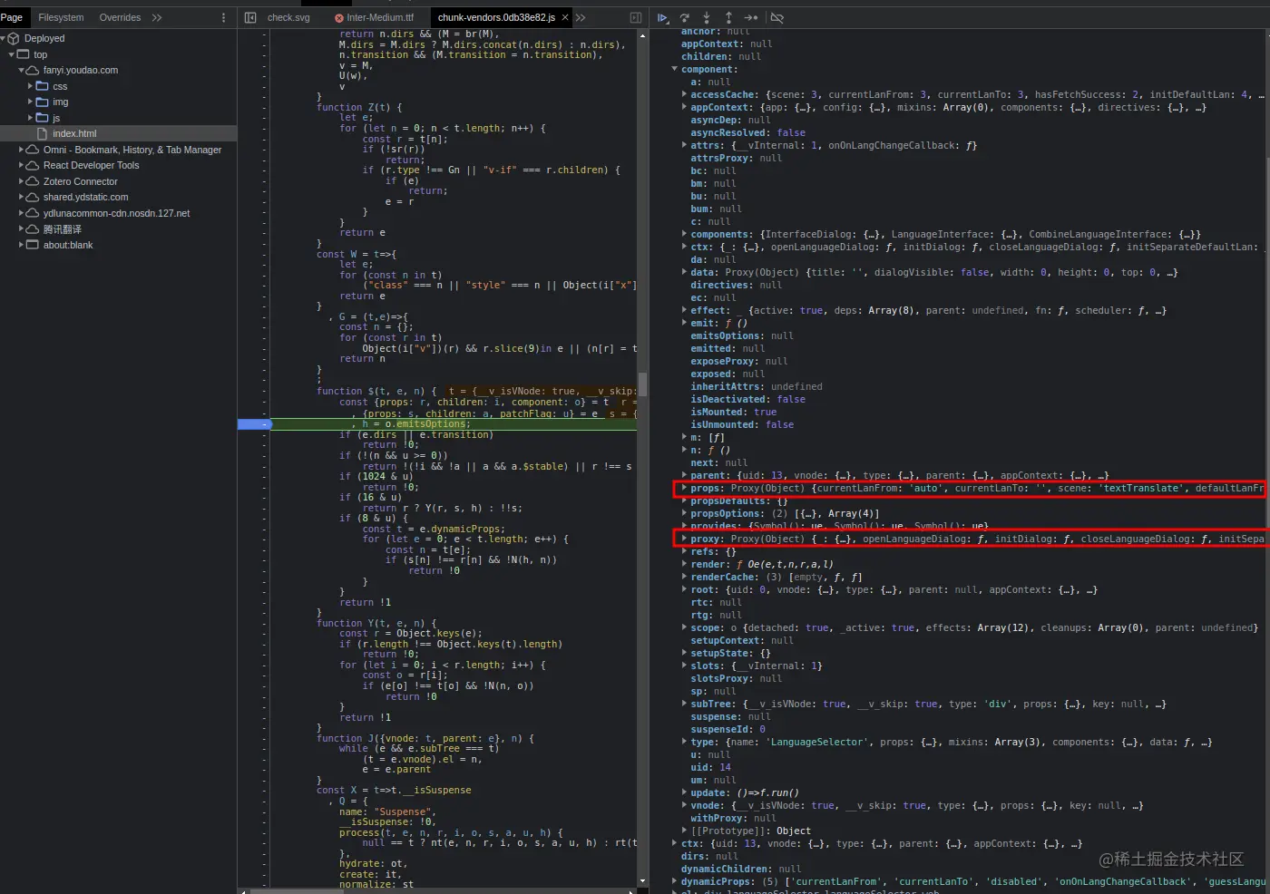Toggle the Deactivate breakpoints icon
This screenshot has width=1270, height=894.
click(777, 17)
